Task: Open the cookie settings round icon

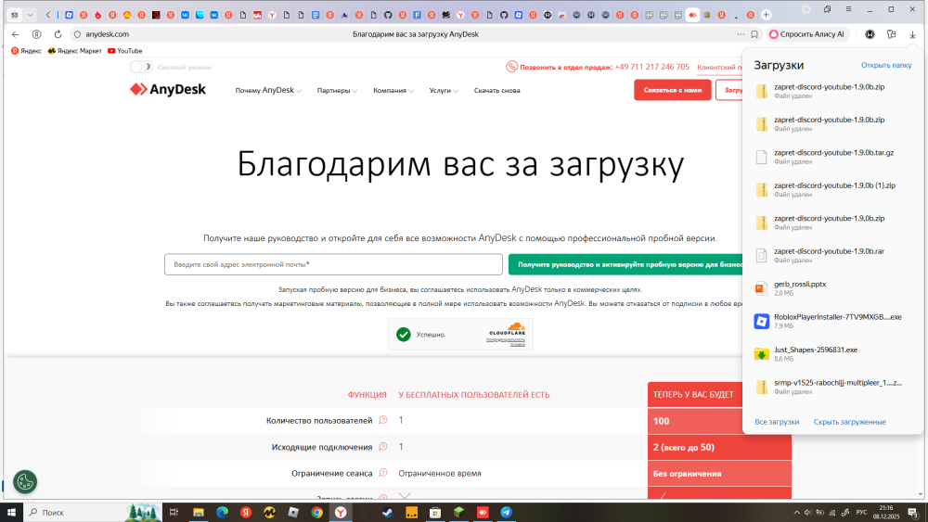Action: pyautogui.click(x=25, y=482)
